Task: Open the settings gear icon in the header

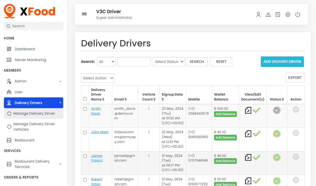Action: [288, 14]
